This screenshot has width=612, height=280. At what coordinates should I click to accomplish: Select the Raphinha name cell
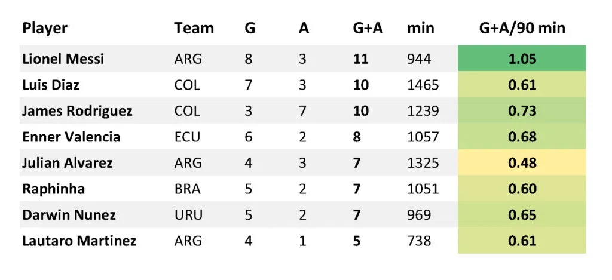[x=53, y=189]
